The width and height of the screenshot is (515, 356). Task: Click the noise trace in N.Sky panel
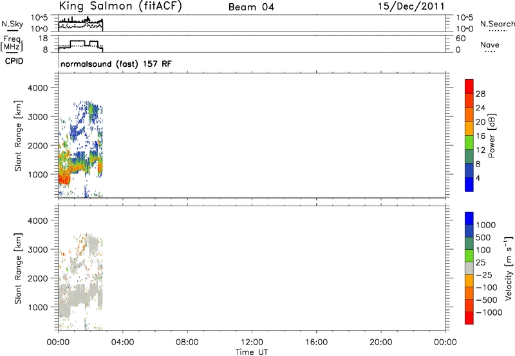81,23
